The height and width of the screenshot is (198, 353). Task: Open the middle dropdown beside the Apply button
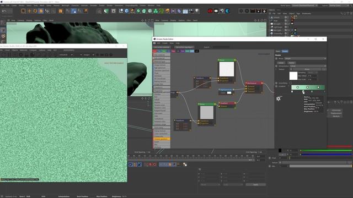tap(233, 185)
